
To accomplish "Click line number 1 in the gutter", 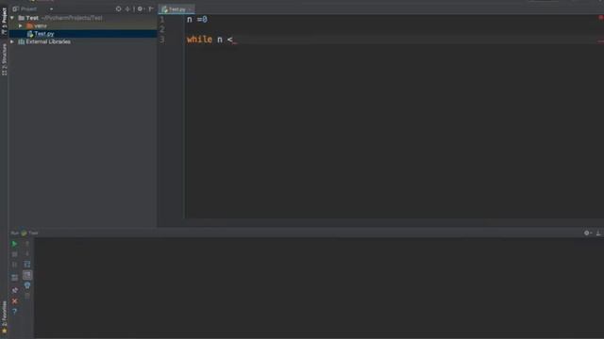I will (x=161, y=19).
